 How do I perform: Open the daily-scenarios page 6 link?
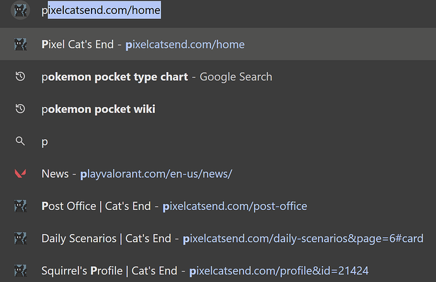click(303, 238)
